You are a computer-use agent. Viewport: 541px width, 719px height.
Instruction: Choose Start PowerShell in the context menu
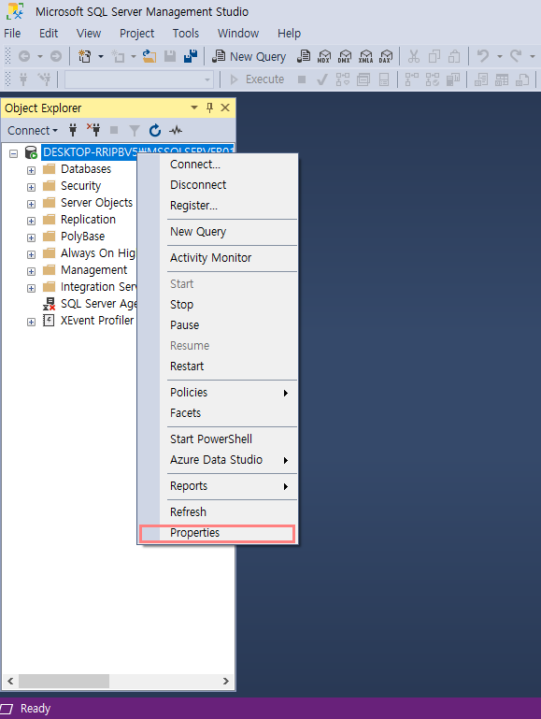click(x=217, y=439)
